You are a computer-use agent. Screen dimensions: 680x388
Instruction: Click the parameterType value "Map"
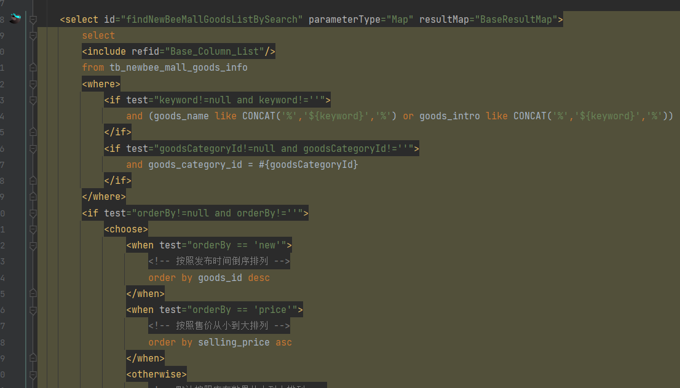[400, 20]
